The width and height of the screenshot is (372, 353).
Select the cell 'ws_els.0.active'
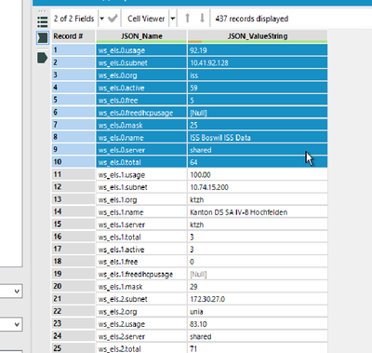(x=141, y=88)
